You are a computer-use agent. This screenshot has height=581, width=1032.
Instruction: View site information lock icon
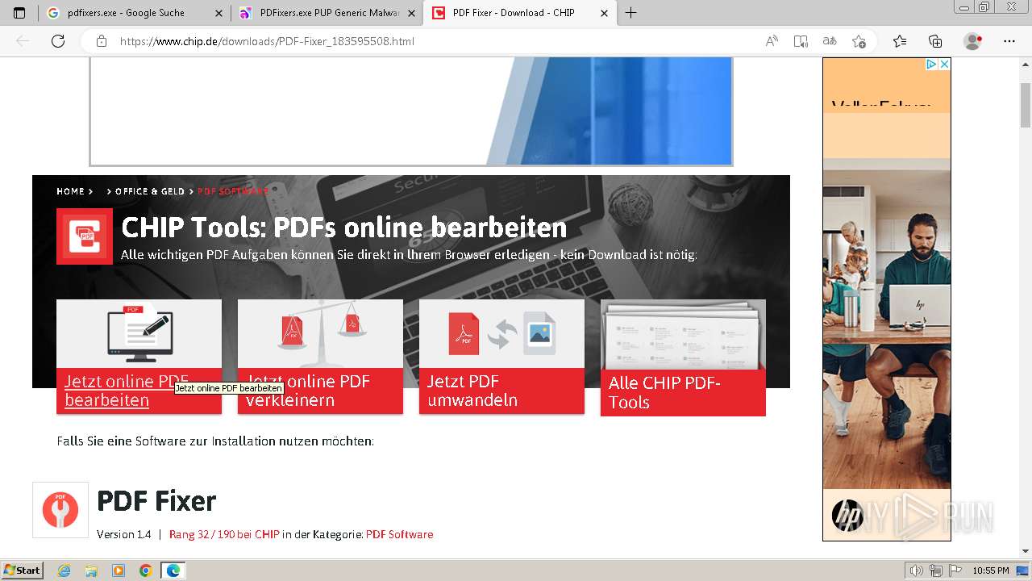(x=101, y=41)
